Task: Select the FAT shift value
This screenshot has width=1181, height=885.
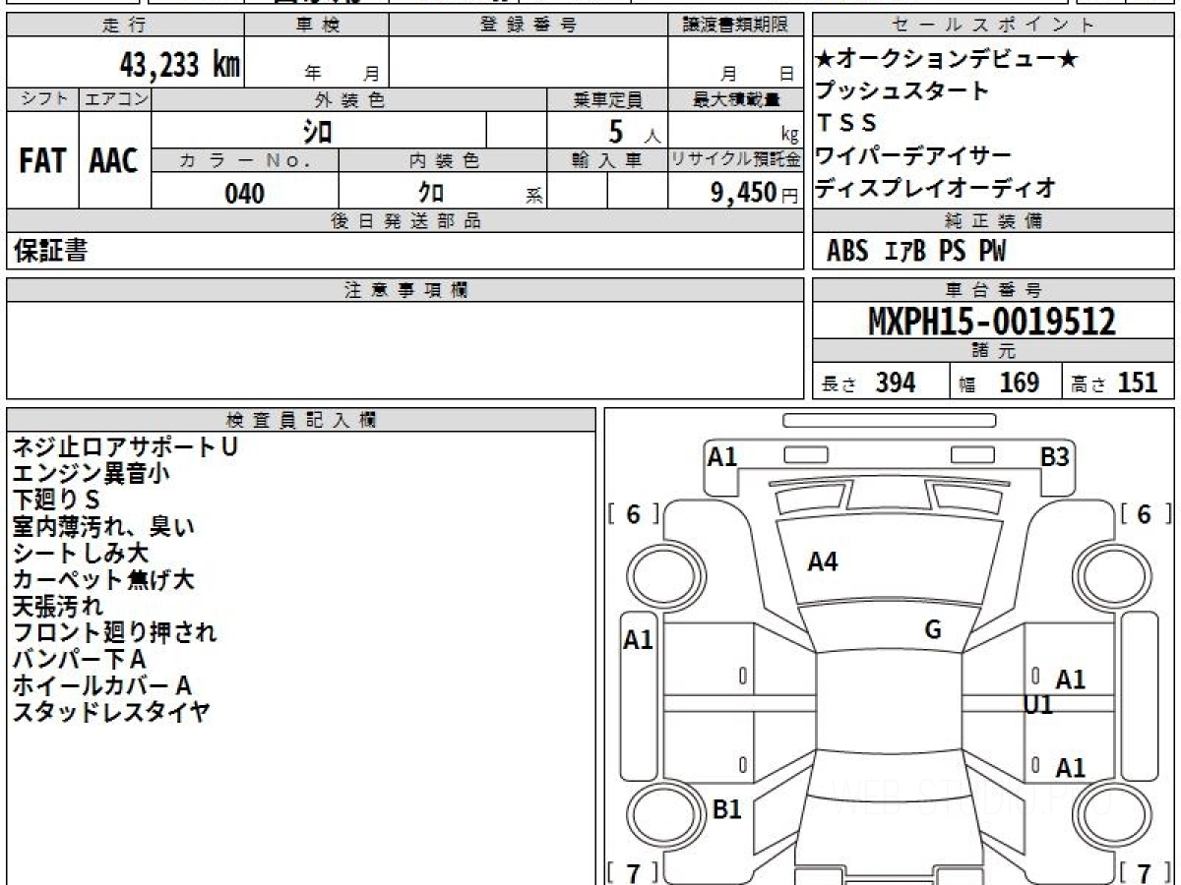Action: click(42, 161)
